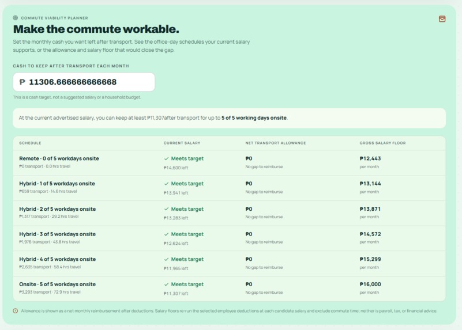Click '₱13,941 left' salary remainder
Viewport: 462px width, 330px height.
pyautogui.click(x=176, y=193)
